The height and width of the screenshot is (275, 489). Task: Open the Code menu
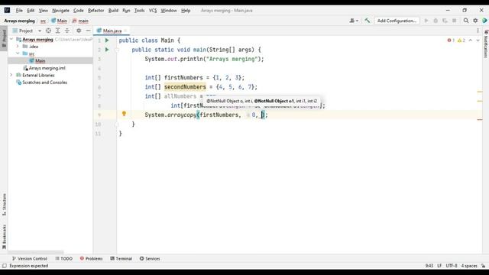78,10
